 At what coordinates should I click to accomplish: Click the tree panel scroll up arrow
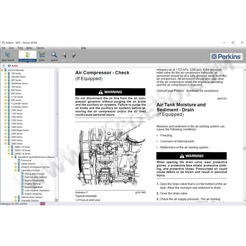[56, 70]
